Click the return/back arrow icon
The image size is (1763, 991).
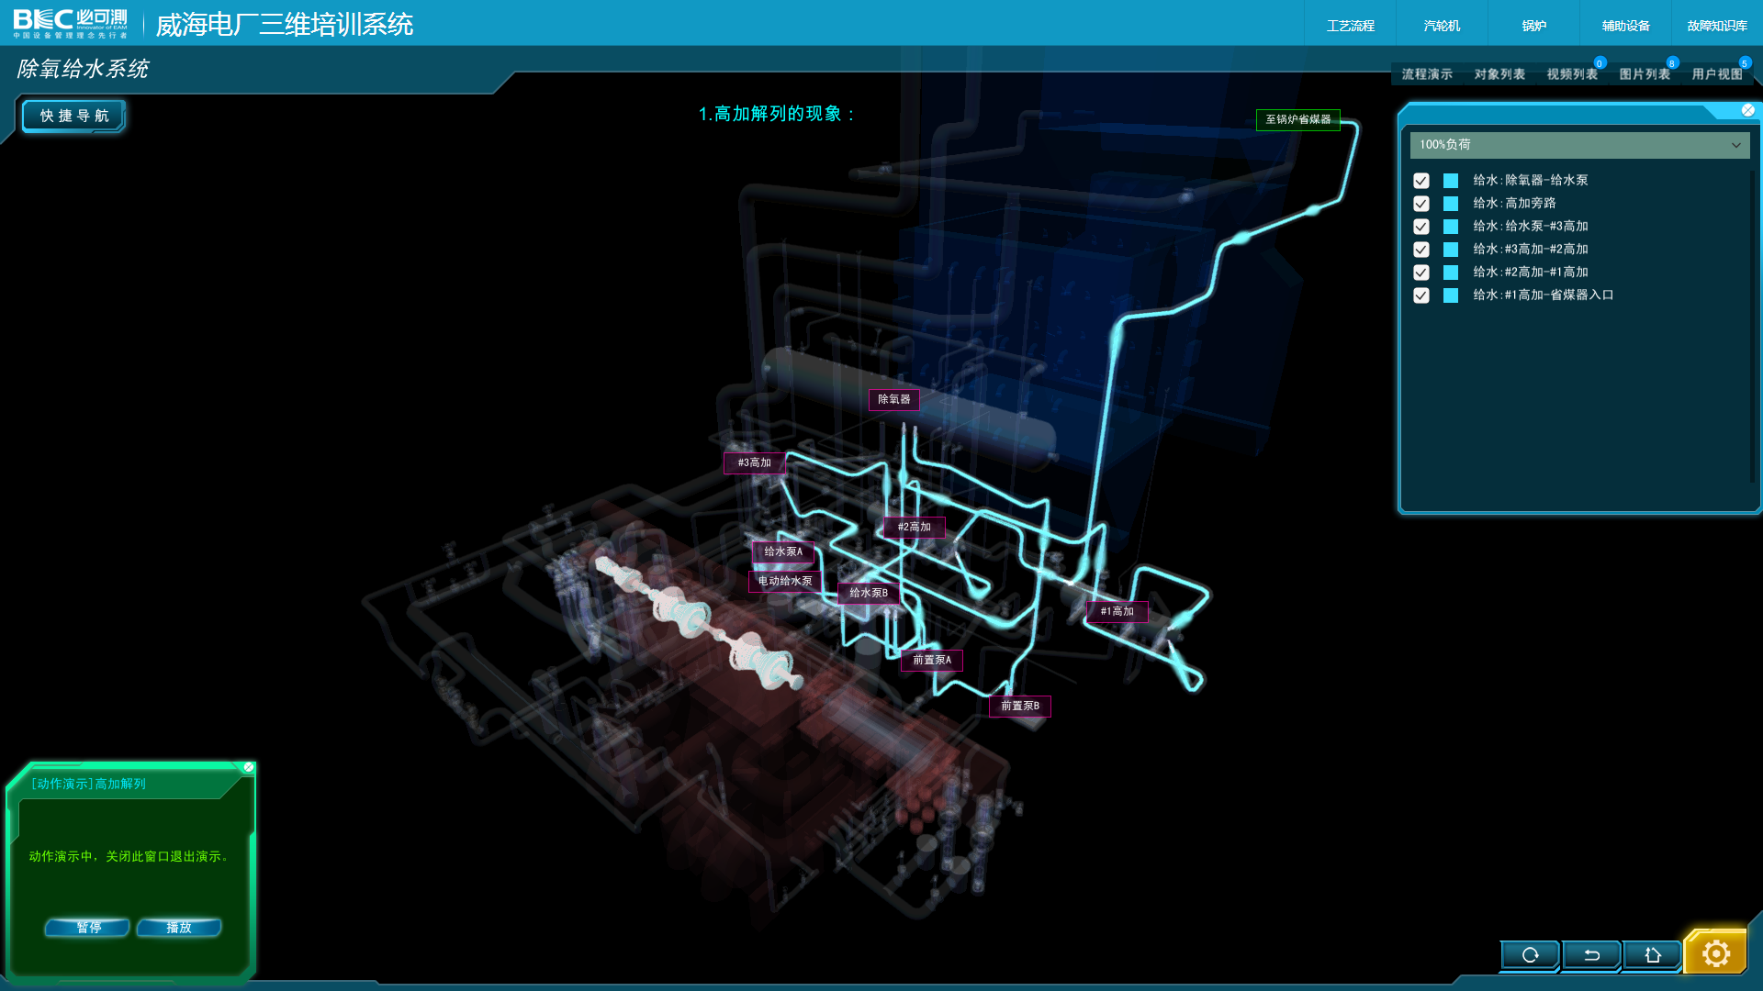tap(1591, 955)
